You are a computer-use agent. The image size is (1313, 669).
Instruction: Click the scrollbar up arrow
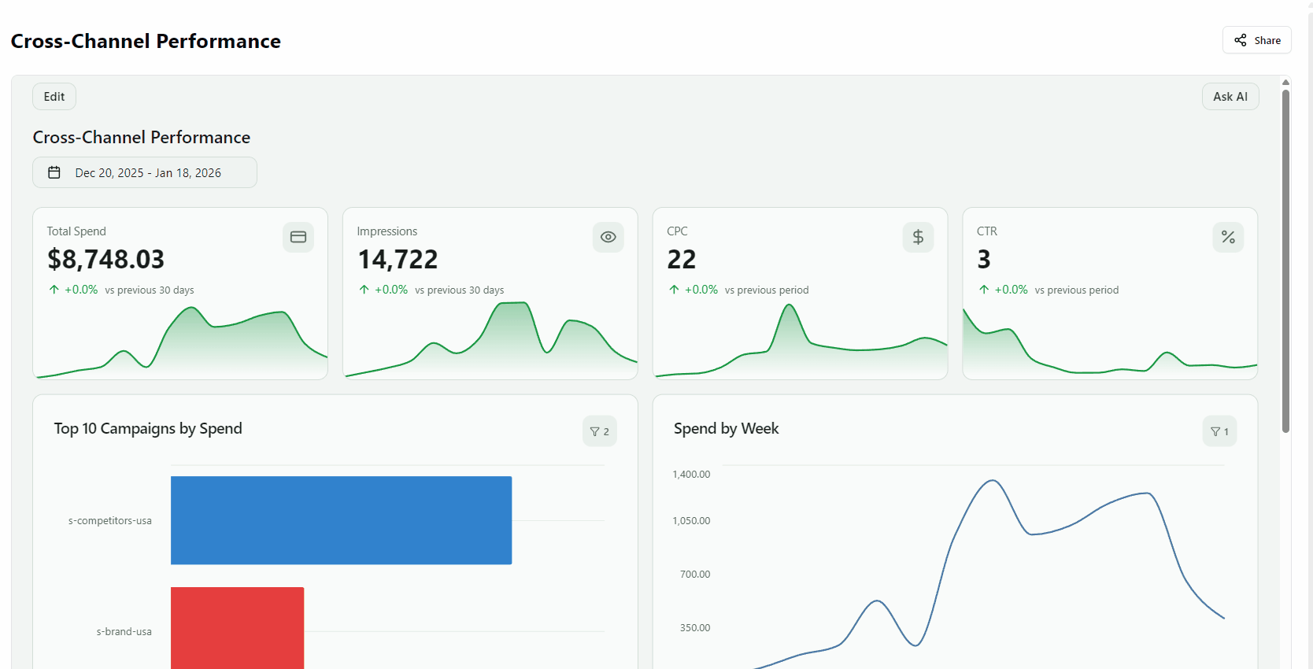[1285, 82]
